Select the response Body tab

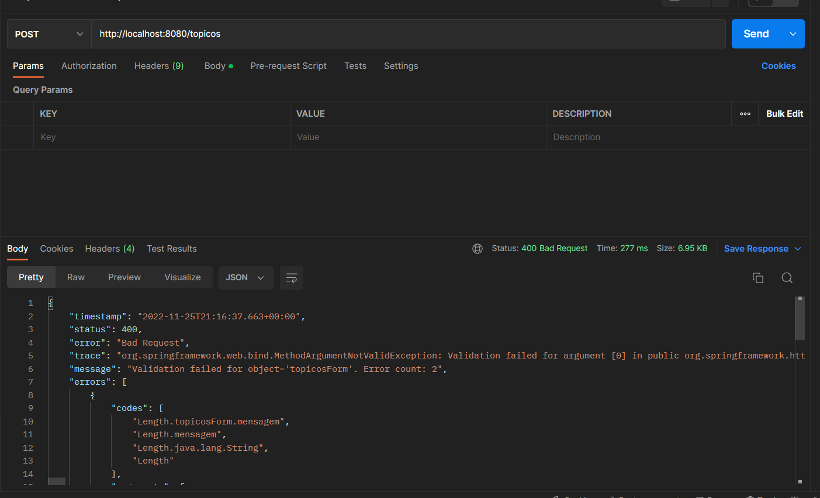18,249
